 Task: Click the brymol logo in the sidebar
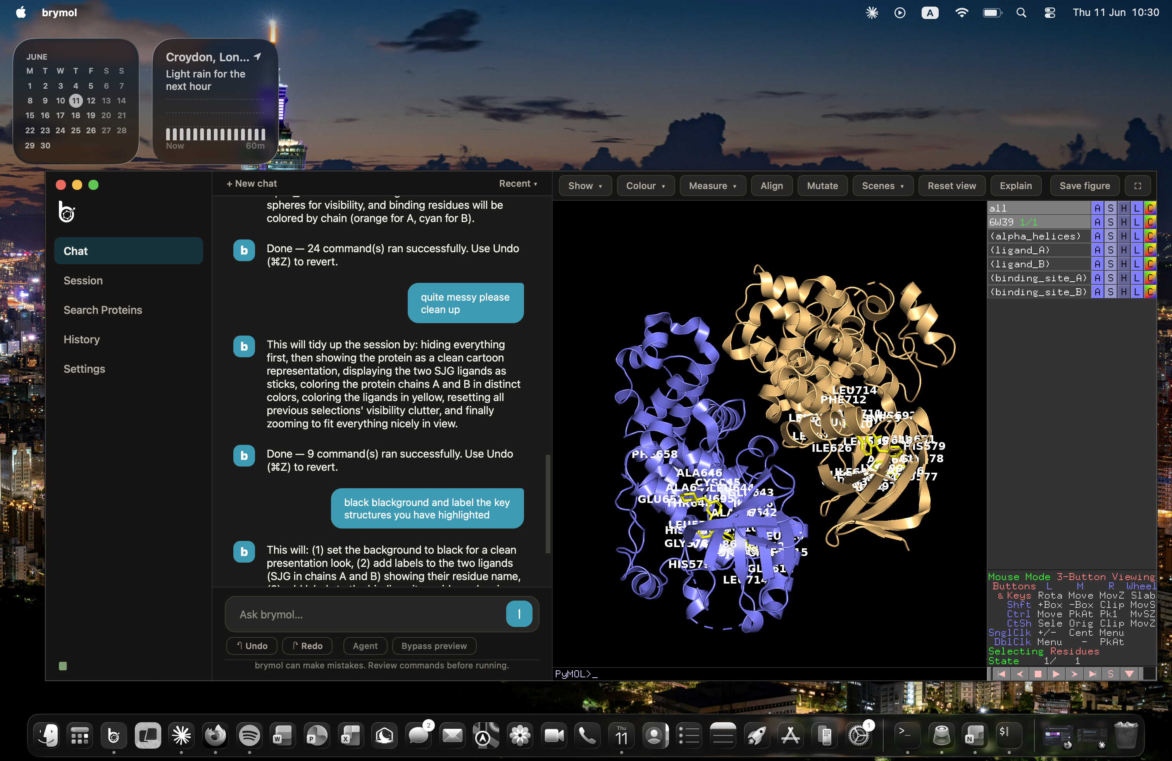(67, 212)
